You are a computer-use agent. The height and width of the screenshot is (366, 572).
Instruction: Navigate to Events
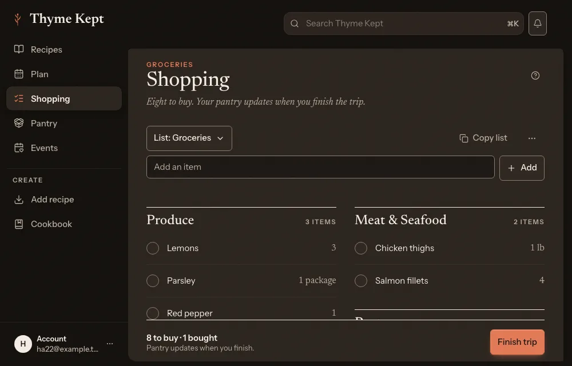click(64, 148)
